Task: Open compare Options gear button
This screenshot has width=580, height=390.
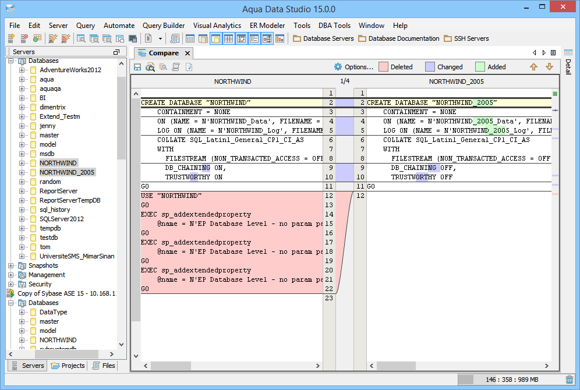Action: [x=353, y=67]
